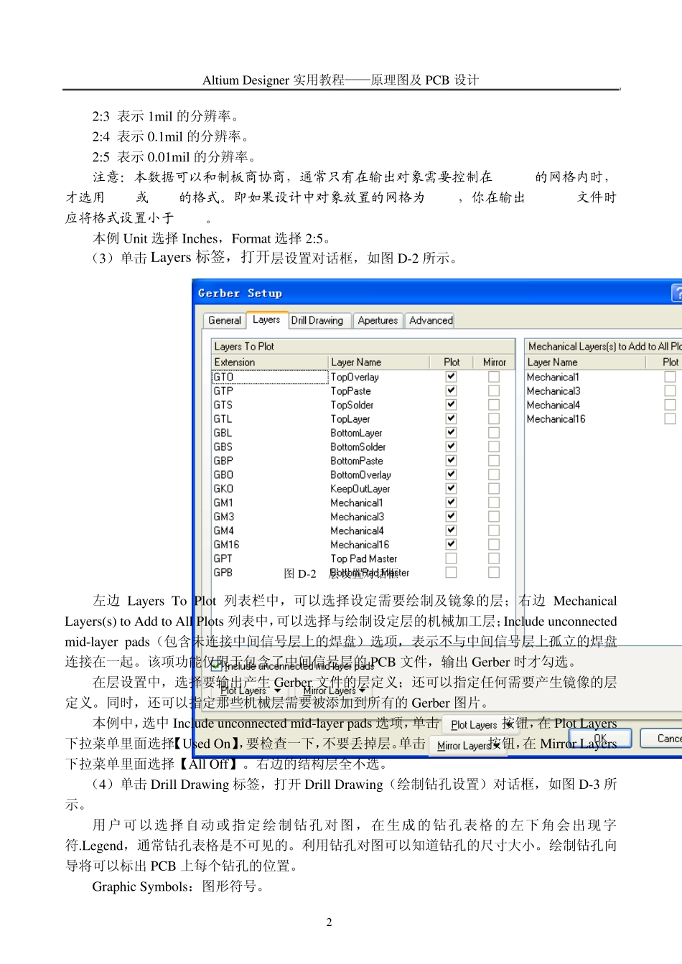Click the help question mark in Gerber Setup title bar
This screenshot has width=682, height=964.
click(x=677, y=293)
